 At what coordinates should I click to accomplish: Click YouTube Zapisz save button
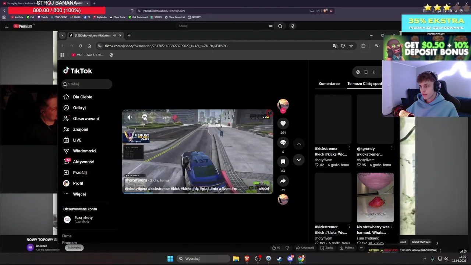point(327,248)
